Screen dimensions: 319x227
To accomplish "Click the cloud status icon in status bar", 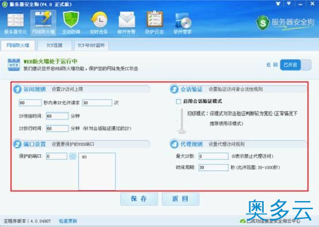I will click(242, 221).
